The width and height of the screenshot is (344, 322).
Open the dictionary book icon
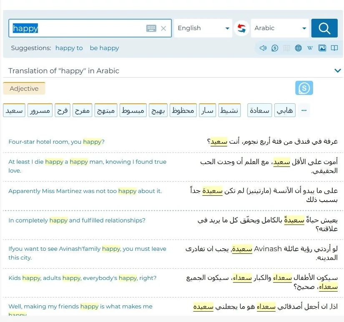click(334, 48)
